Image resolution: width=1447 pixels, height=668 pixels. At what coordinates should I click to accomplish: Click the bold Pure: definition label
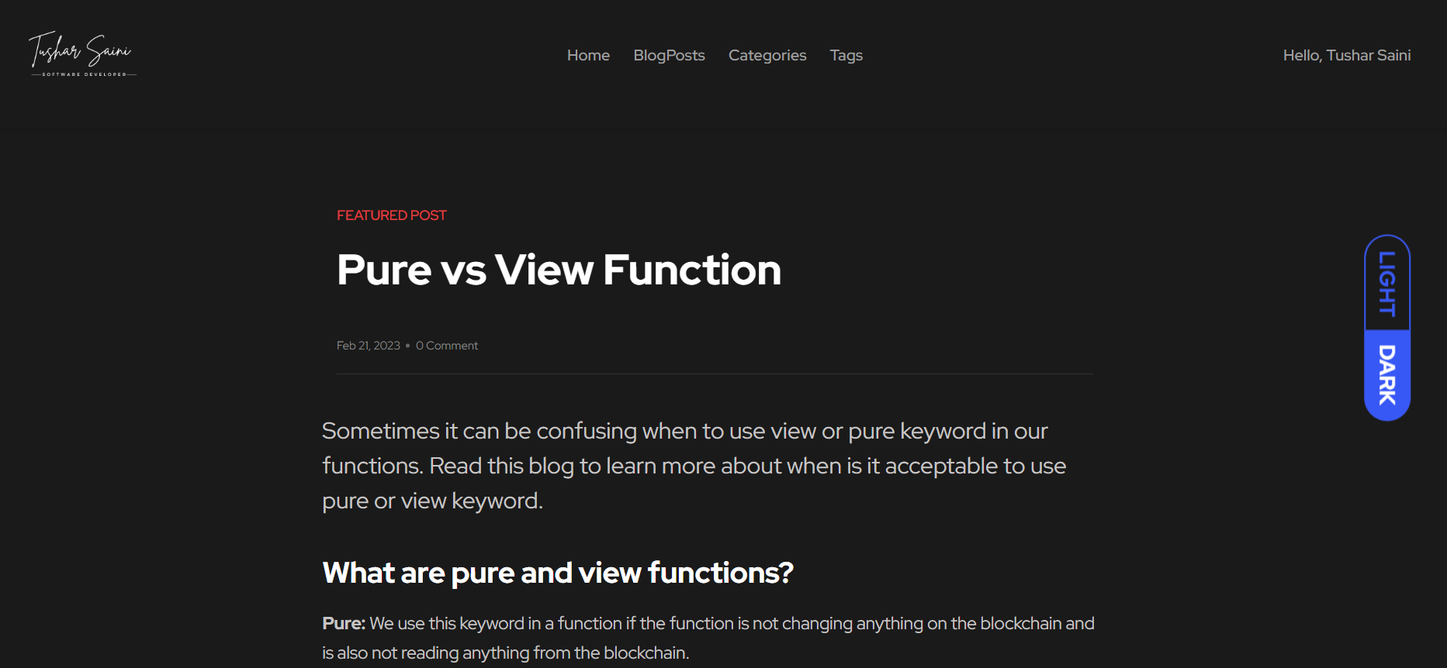coord(344,623)
